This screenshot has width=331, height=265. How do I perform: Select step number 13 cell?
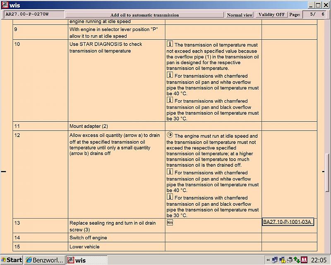pos(40,226)
